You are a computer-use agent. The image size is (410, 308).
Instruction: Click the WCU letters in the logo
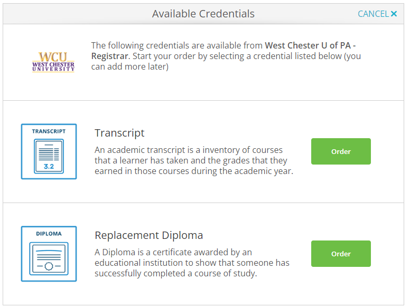click(x=53, y=57)
